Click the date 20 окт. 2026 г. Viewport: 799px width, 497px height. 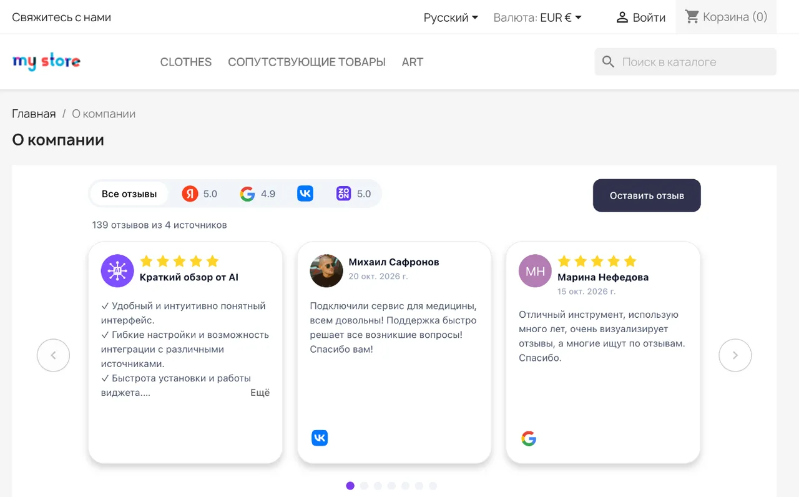378,276
